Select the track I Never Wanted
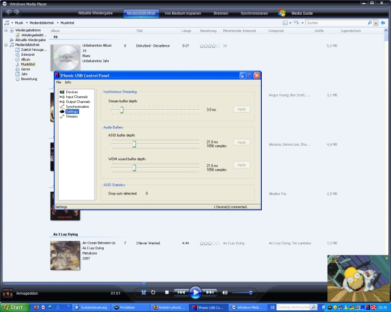The image size is (391, 312). pos(148,243)
